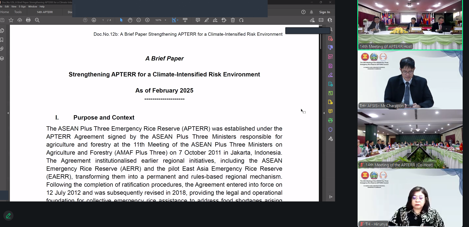Add a sticky note comment
The width and height of the screenshot is (469, 227).
point(198,20)
